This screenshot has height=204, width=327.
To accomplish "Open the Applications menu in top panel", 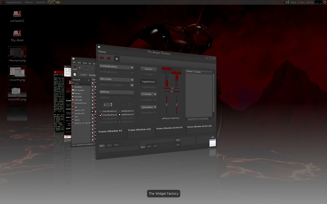I will click(14, 2).
